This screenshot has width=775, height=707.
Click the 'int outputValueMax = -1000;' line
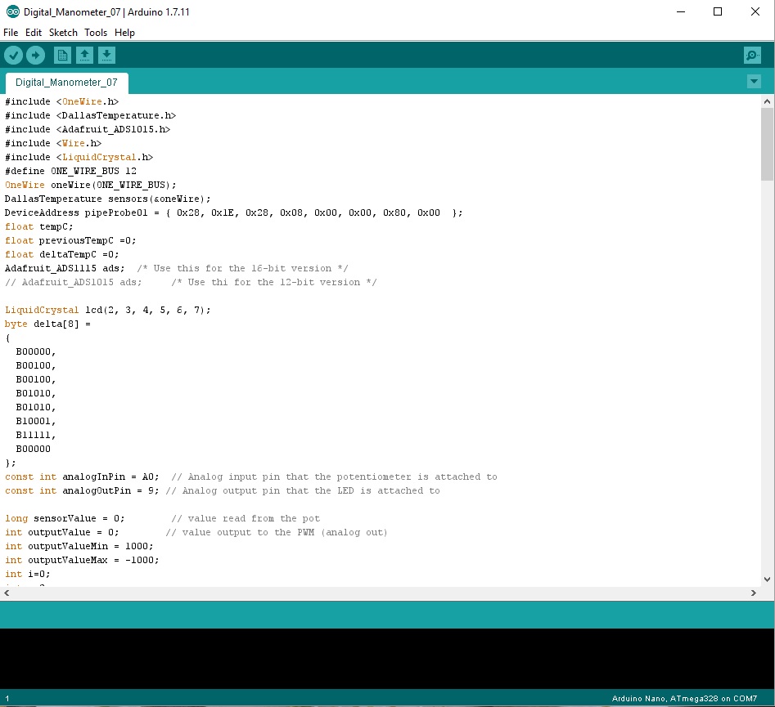tap(82, 560)
